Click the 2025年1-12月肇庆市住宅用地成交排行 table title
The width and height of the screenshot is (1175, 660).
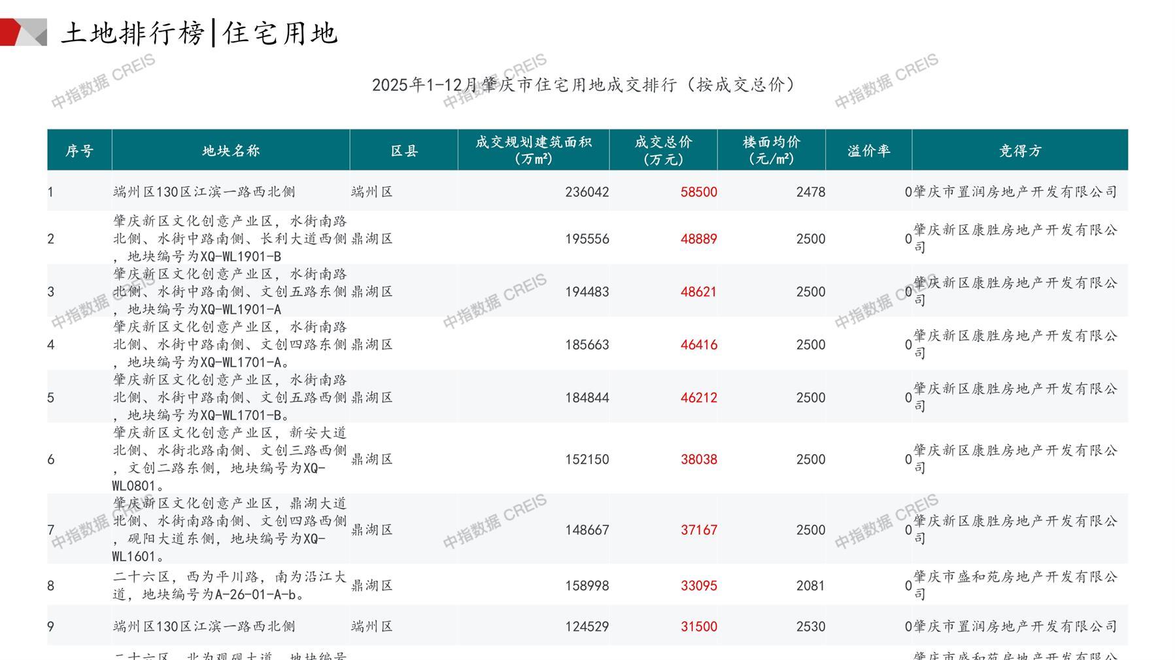(x=584, y=85)
